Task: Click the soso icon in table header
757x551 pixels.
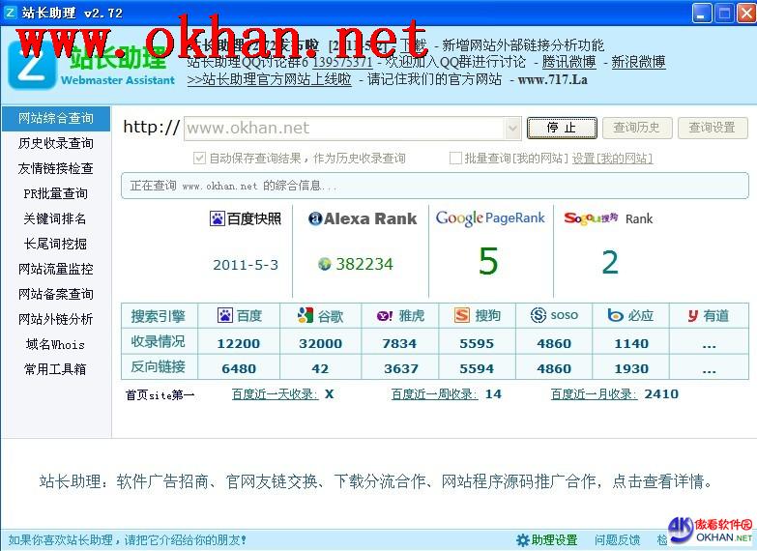Action: [x=538, y=315]
